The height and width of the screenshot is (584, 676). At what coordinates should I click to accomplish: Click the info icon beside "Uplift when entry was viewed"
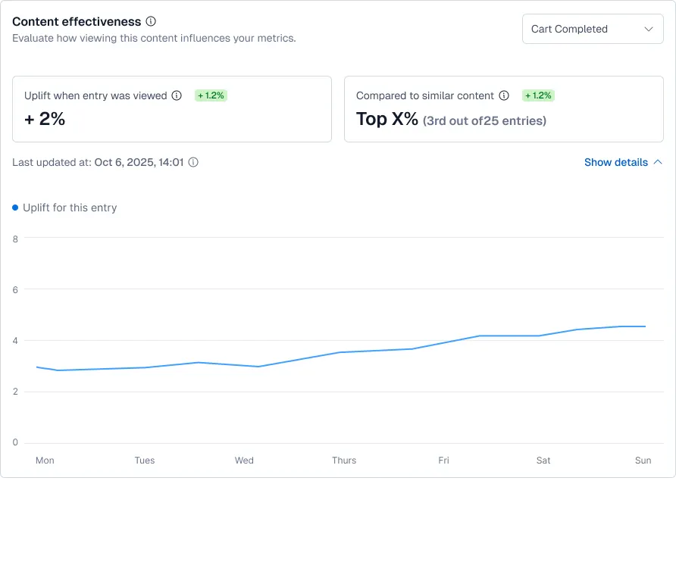[176, 95]
